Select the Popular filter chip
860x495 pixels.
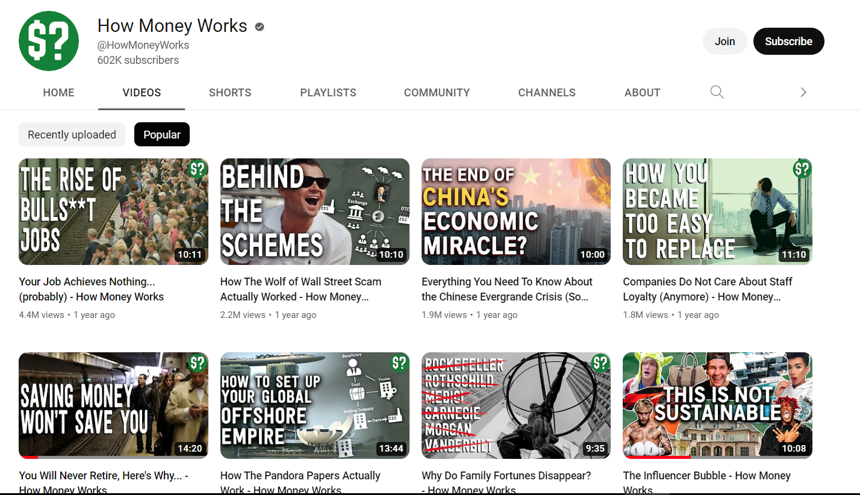[161, 135]
